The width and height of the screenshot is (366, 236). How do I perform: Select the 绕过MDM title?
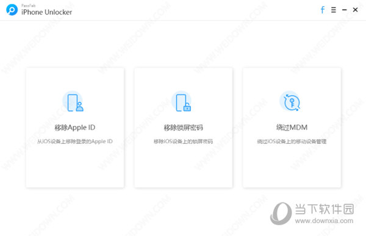(x=292, y=127)
